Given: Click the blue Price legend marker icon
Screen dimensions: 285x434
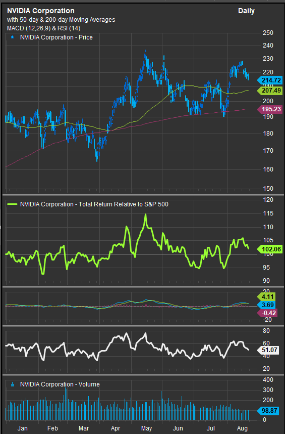Looking at the screenshot, I should click(x=12, y=37).
